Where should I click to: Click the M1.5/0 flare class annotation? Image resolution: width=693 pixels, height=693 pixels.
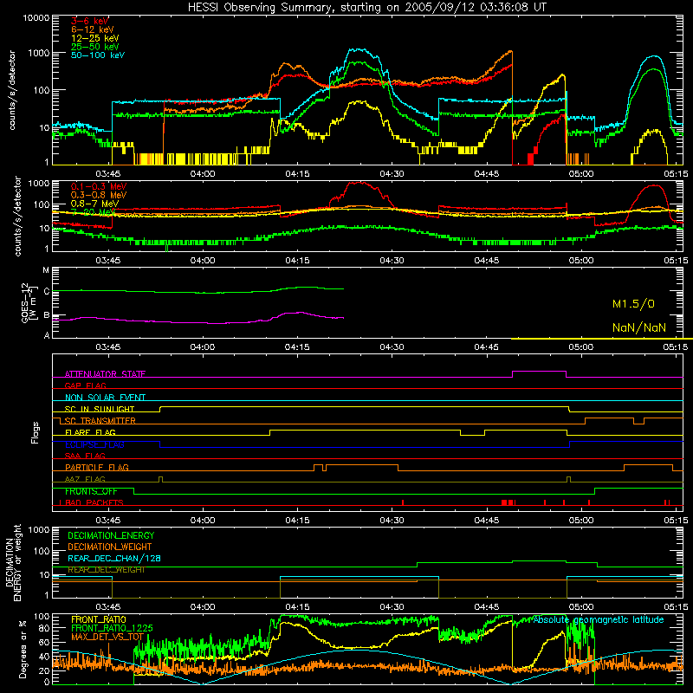click(x=633, y=304)
